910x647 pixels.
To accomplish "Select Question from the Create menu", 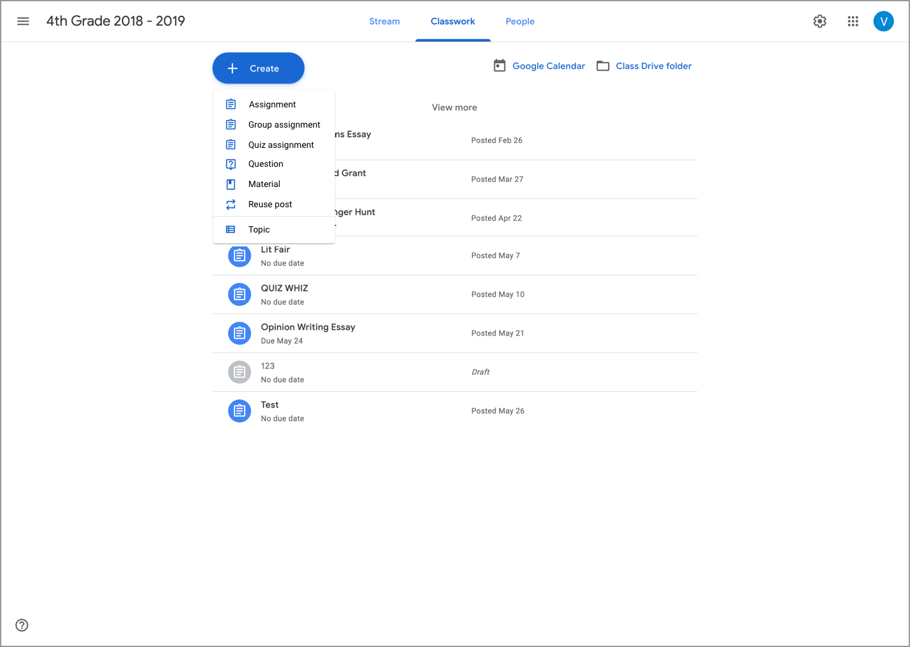I will pyautogui.click(x=265, y=164).
